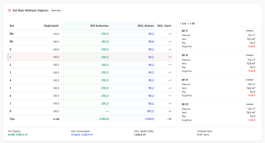This screenshot has width=265, height=143.
Task: Select the İB2 floor row
Action: 90,34
